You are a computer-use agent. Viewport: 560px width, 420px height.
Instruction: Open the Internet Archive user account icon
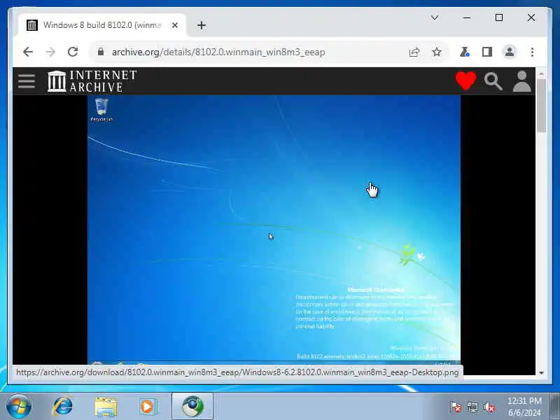(x=521, y=81)
